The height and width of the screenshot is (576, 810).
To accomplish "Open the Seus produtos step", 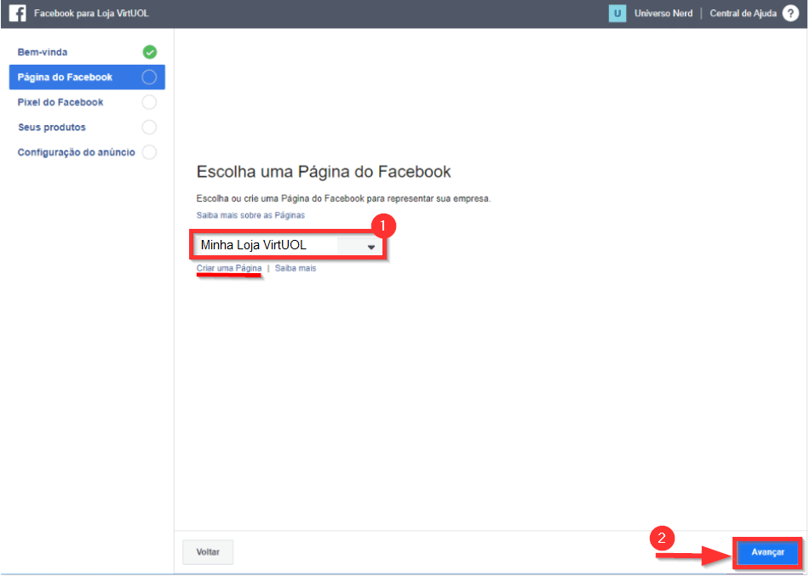I will point(52,128).
